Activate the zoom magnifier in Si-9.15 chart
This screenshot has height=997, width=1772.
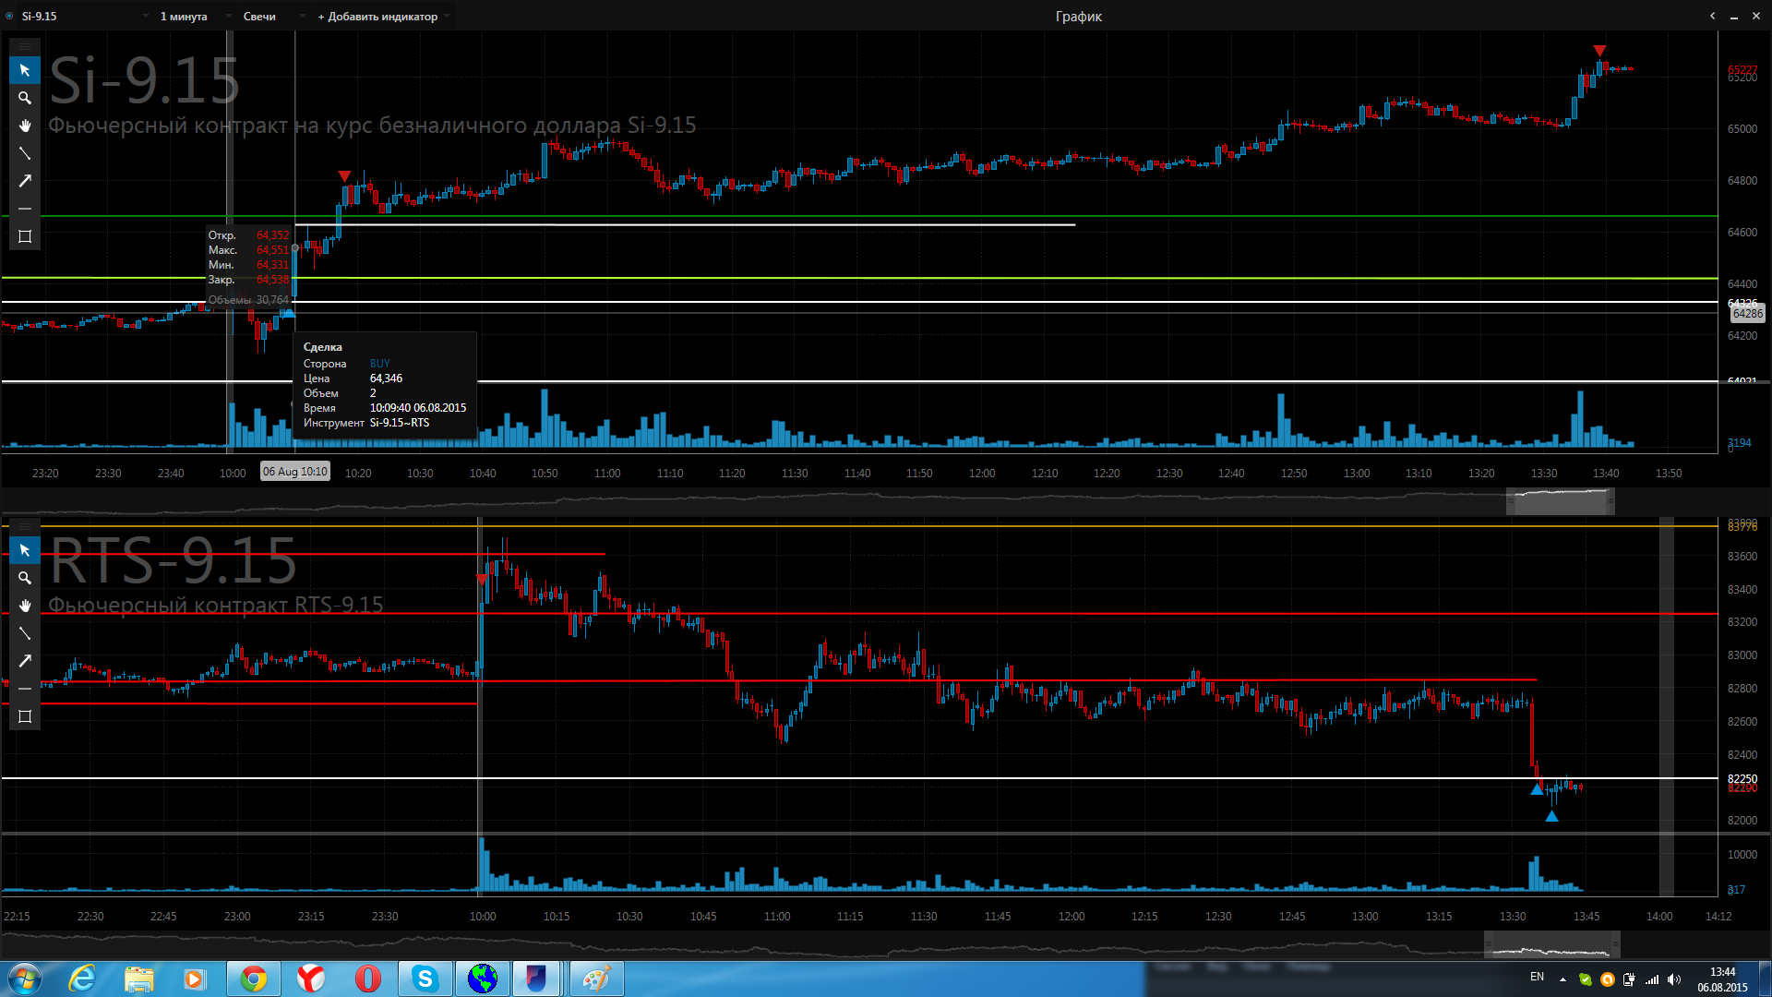click(x=25, y=98)
